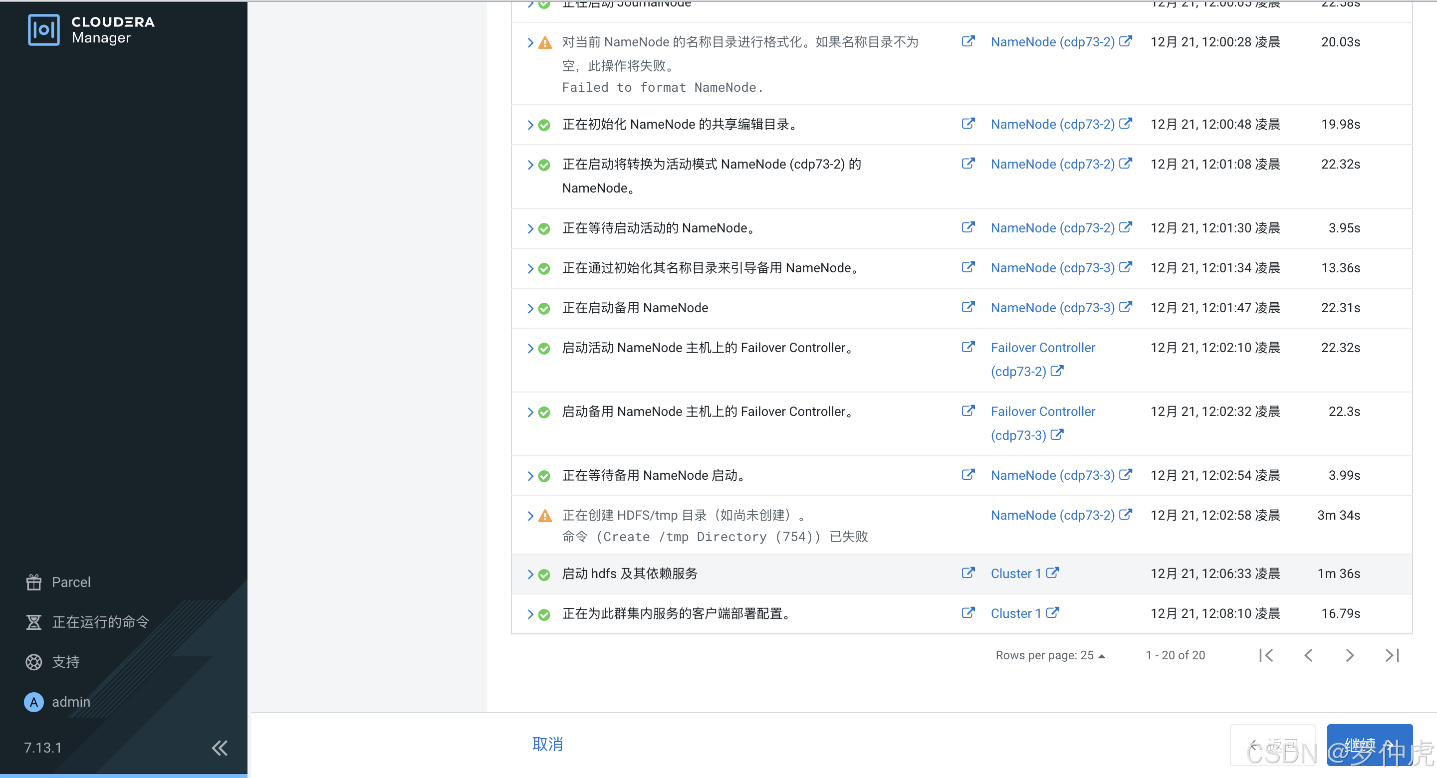Expand the 正在等待备用 NameNode 启动 step
Viewport: 1437px width, 778px height.
[x=530, y=476]
